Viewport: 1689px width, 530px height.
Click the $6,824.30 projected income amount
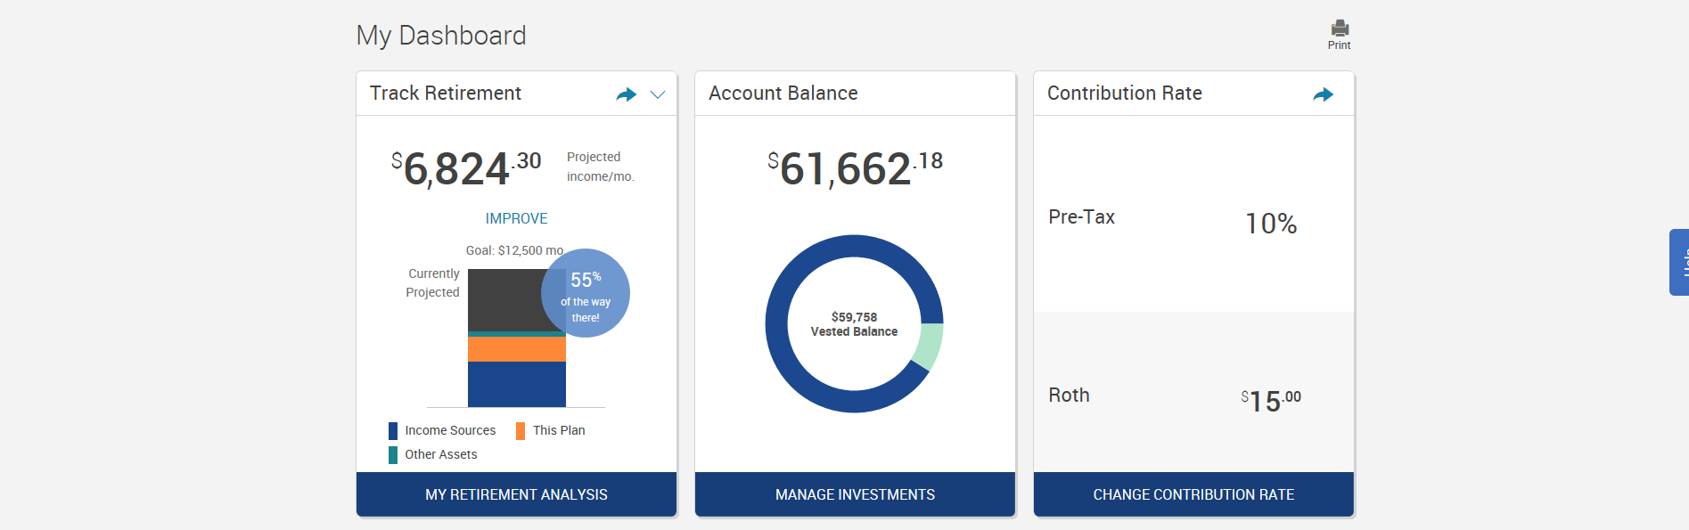(466, 168)
